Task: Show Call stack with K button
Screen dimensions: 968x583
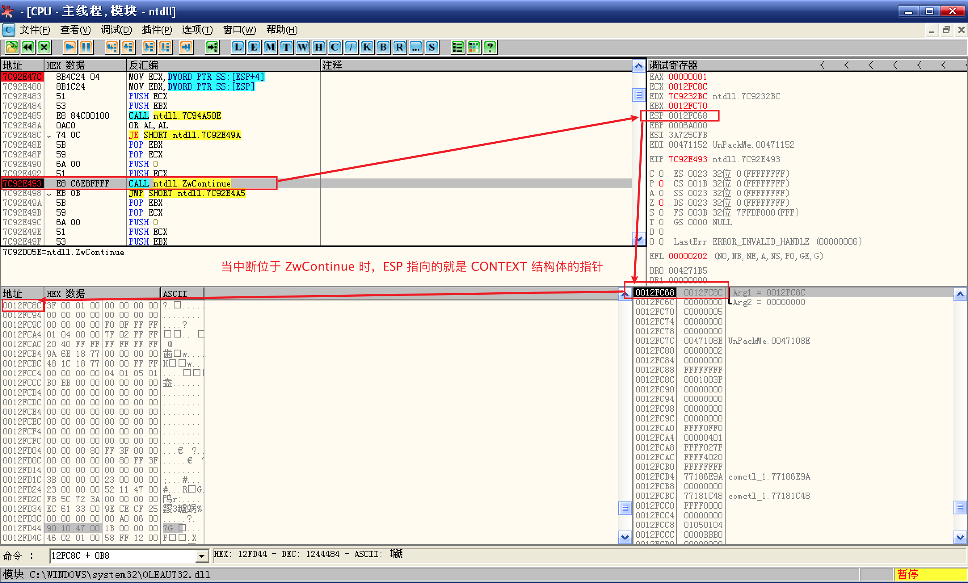Action: (x=367, y=48)
